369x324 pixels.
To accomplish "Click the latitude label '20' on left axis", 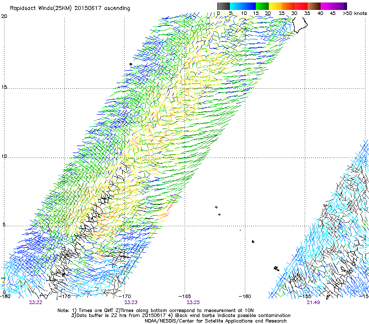I will (4, 16).
